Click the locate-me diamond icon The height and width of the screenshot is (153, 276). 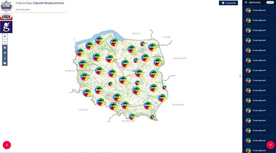tap(5, 53)
